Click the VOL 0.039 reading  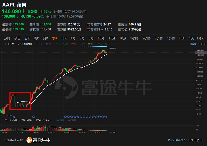point(26,120)
